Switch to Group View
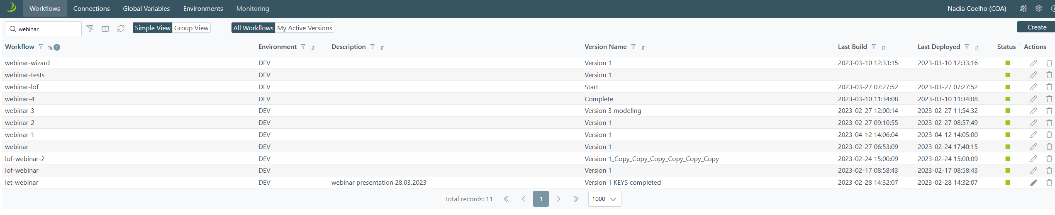 point(191,28)
